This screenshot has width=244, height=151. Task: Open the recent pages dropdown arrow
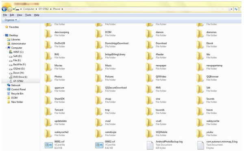tap(14, 9)
